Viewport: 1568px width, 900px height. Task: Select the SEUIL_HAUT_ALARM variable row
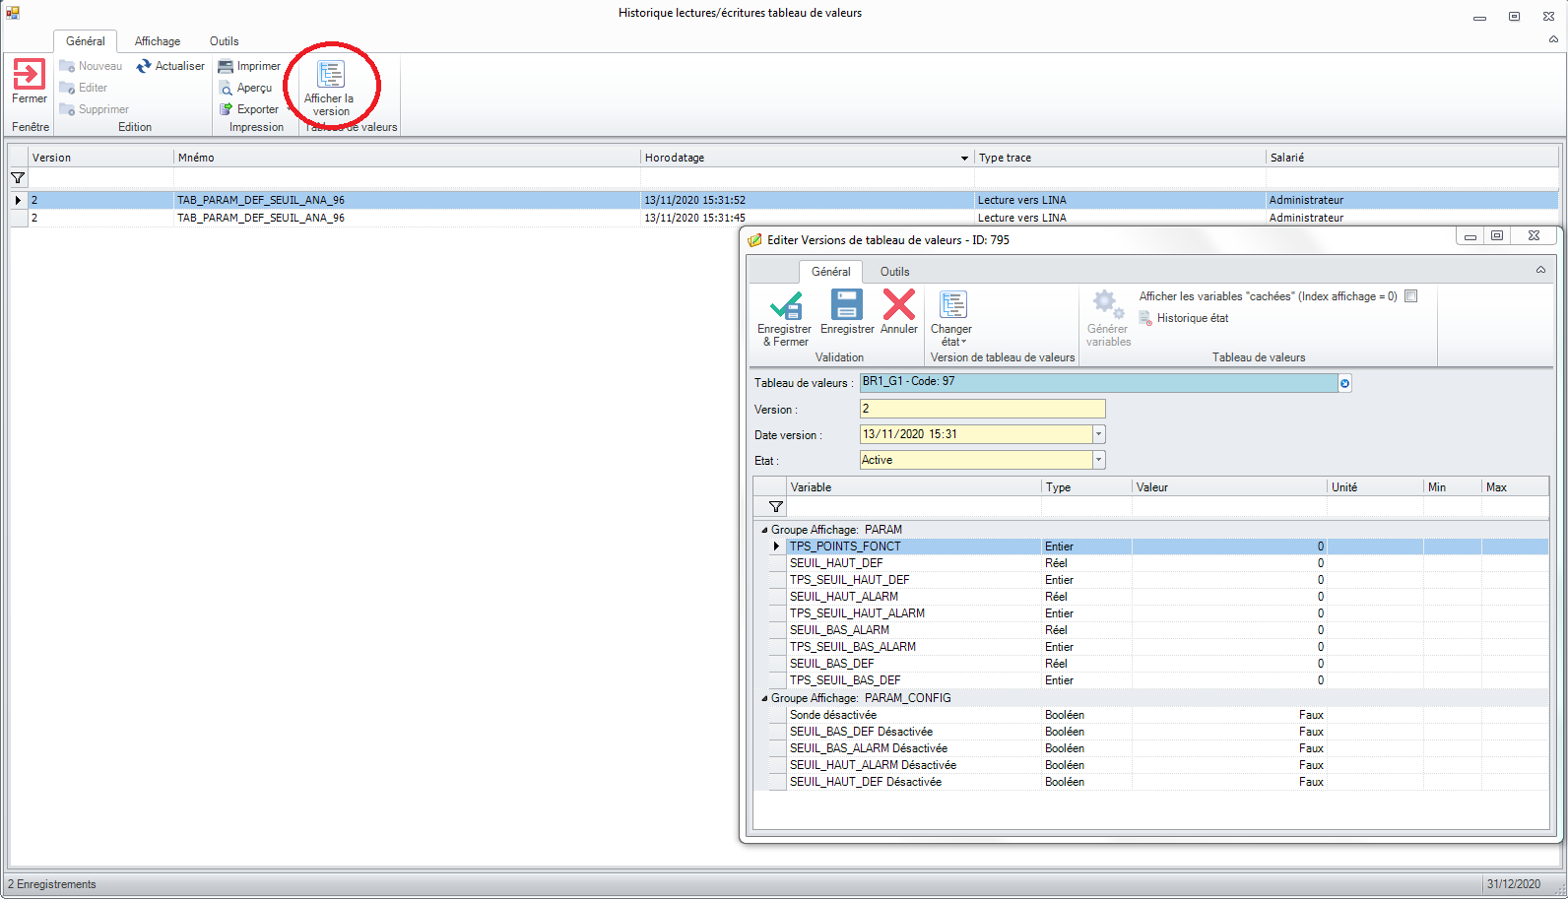pyautogui.click(x=844, y=597)
